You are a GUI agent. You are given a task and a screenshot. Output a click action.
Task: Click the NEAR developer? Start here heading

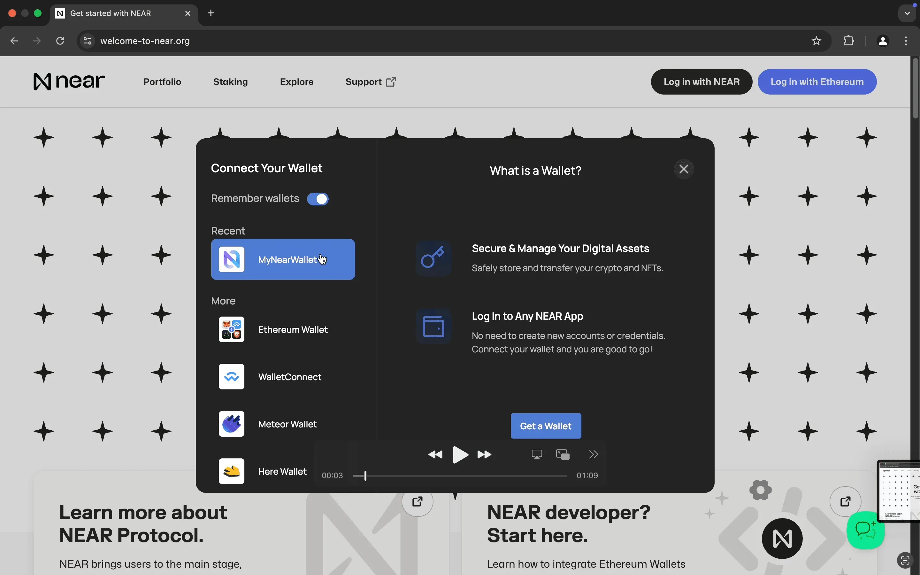(569, 524)
